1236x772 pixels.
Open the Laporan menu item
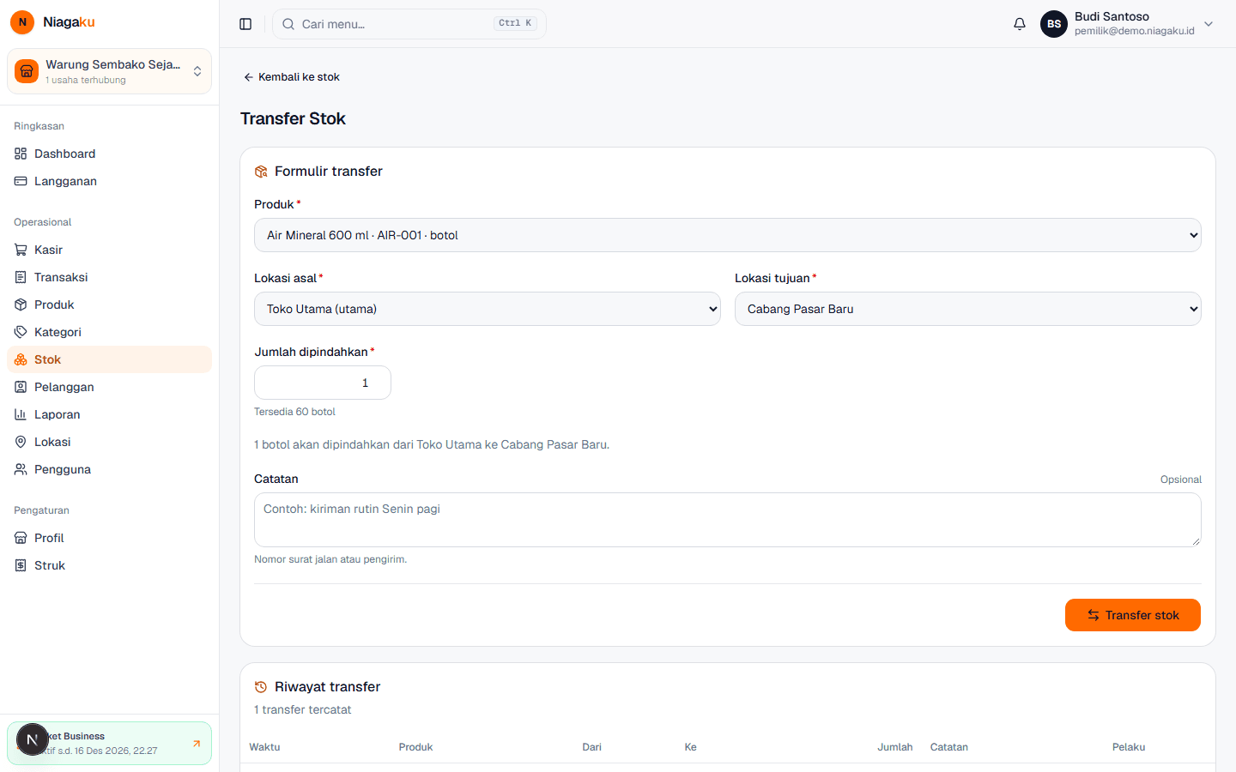(109, 414)
